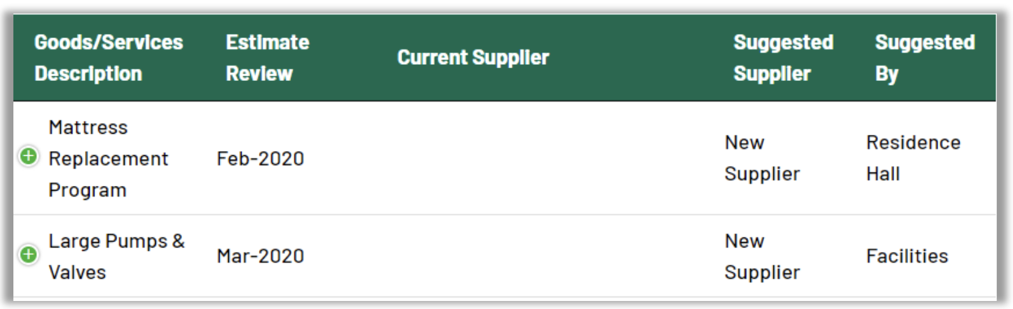Click blank header area left of Suggested Supplier
Viewport: 1013px width, 309px height.
pyautogui.click(x=642, y=58)
